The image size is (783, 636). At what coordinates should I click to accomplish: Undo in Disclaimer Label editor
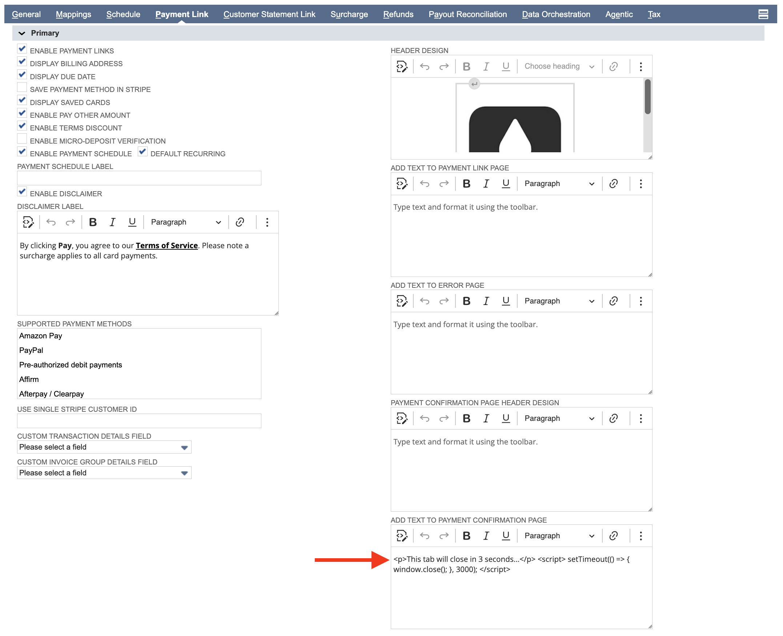(x=51, y=222)
